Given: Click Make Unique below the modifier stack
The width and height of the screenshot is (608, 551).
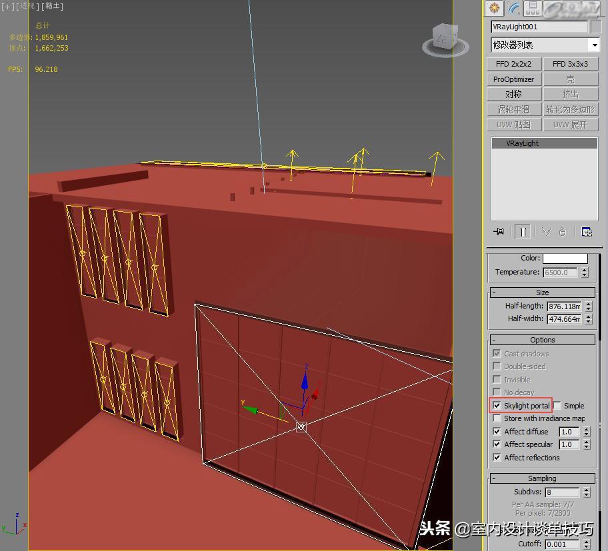Looking at the screenshot, I should pyautogui.click(x=547, y=231).
